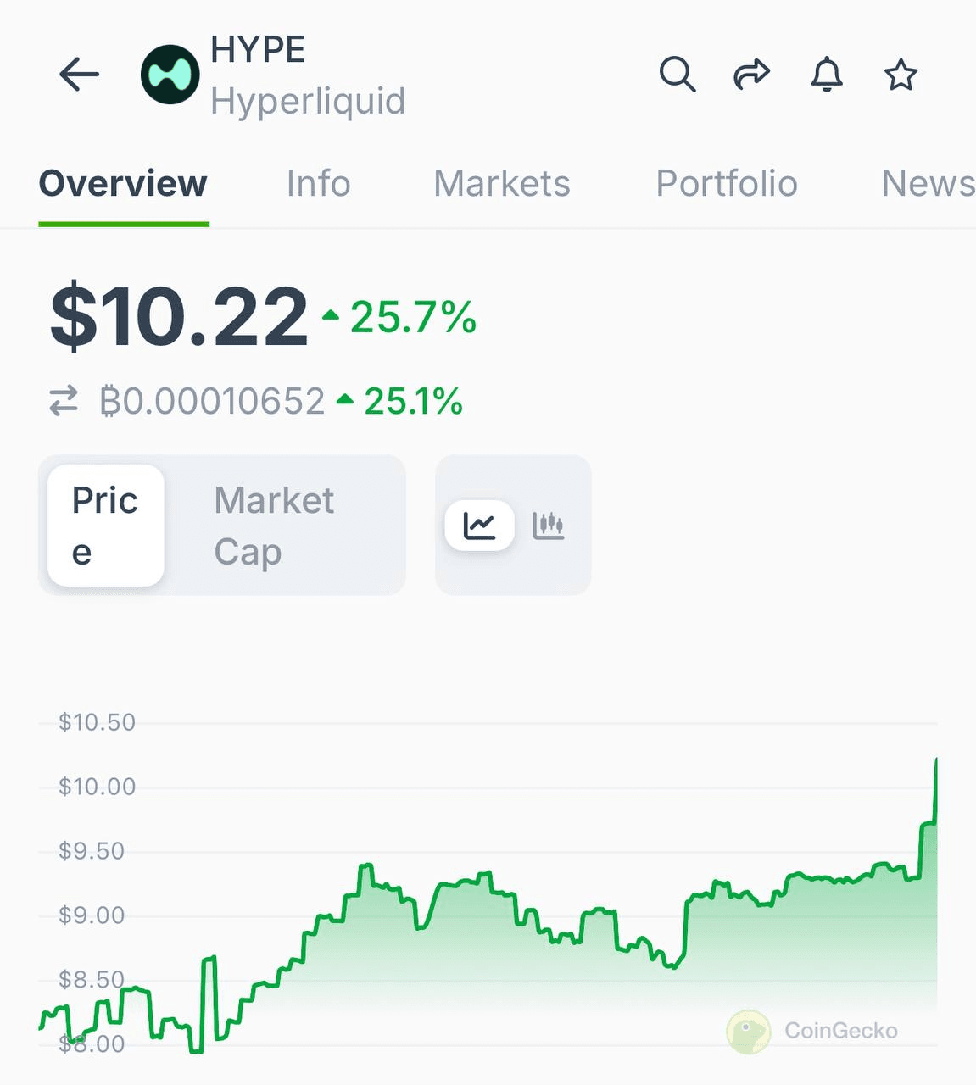
Task: Toggle chart to Price mode
Action: 106,526
